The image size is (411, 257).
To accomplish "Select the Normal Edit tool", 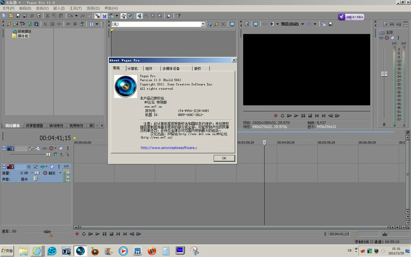I will (x=139, y=16).
